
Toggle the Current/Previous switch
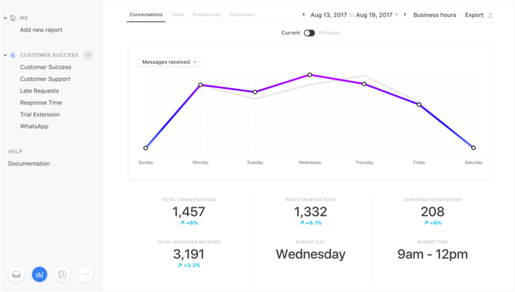pos(309,33)
